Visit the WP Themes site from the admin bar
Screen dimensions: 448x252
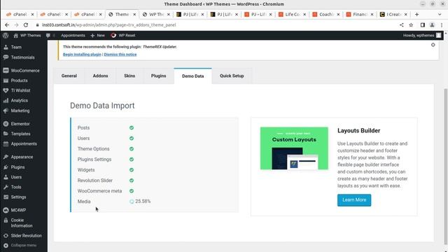(27, 36)
